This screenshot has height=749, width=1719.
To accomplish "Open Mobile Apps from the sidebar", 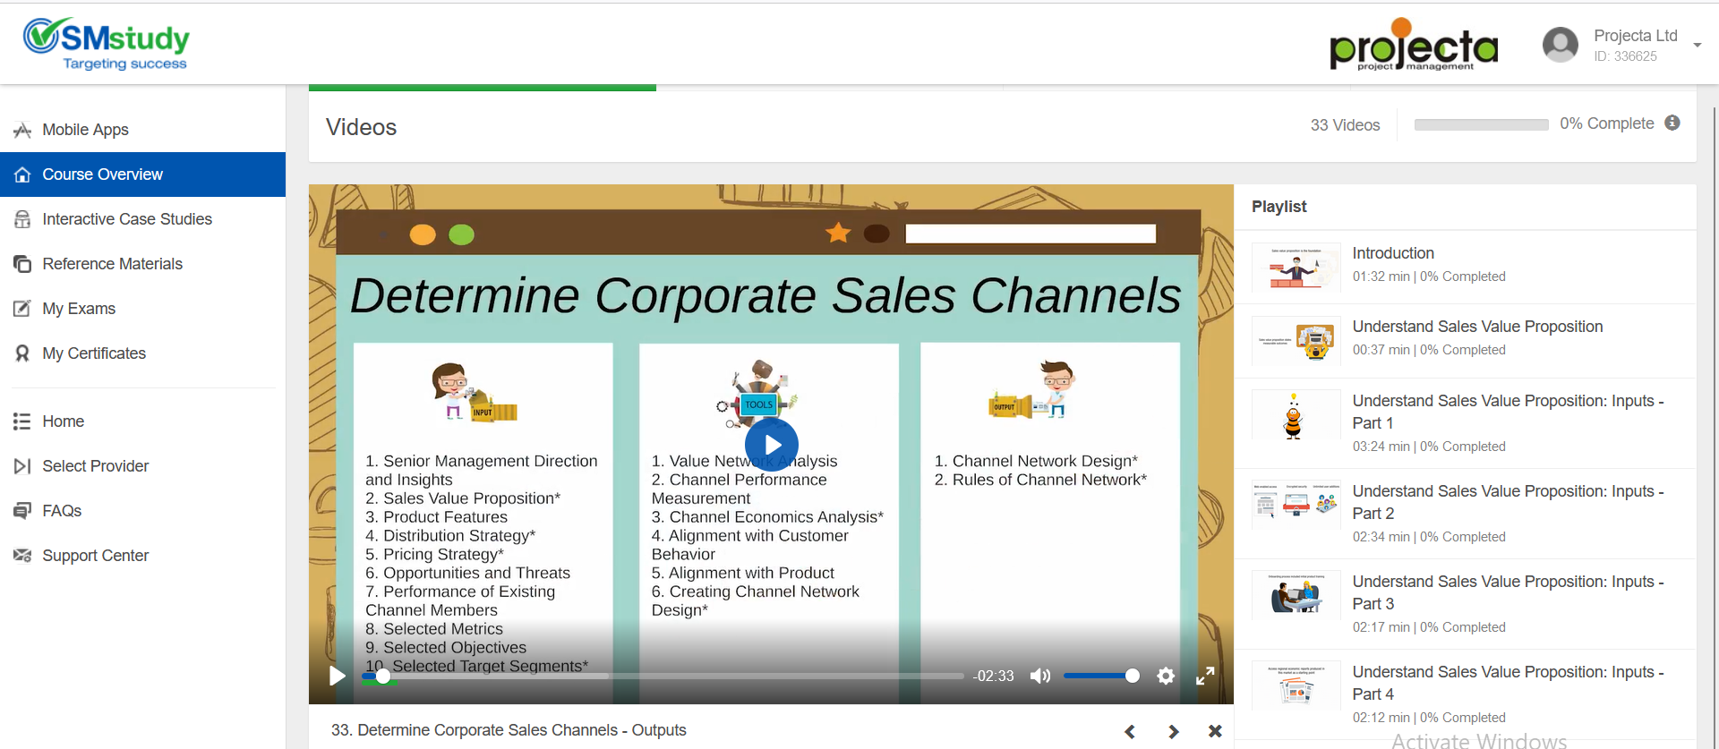I will (85, 130).
